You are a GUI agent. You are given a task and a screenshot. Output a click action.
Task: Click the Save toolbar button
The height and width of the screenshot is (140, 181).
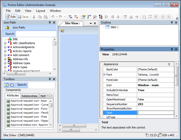coord(23,17)
